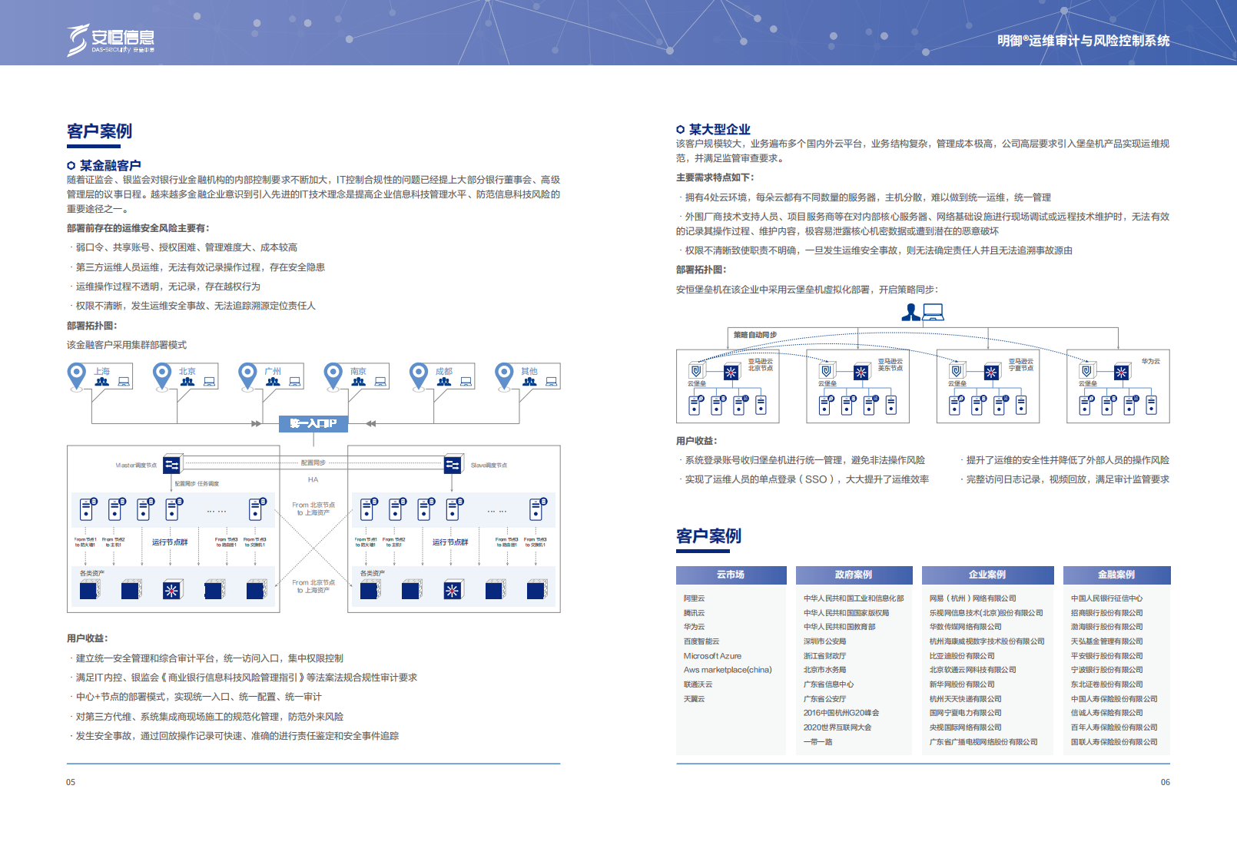
Task: Click the 客户案例 heading above the case table
Action: (708, 536)
